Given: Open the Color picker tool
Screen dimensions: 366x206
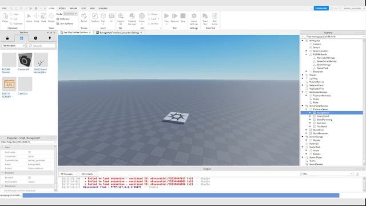Looking at the screenshot, I should 142,19.
